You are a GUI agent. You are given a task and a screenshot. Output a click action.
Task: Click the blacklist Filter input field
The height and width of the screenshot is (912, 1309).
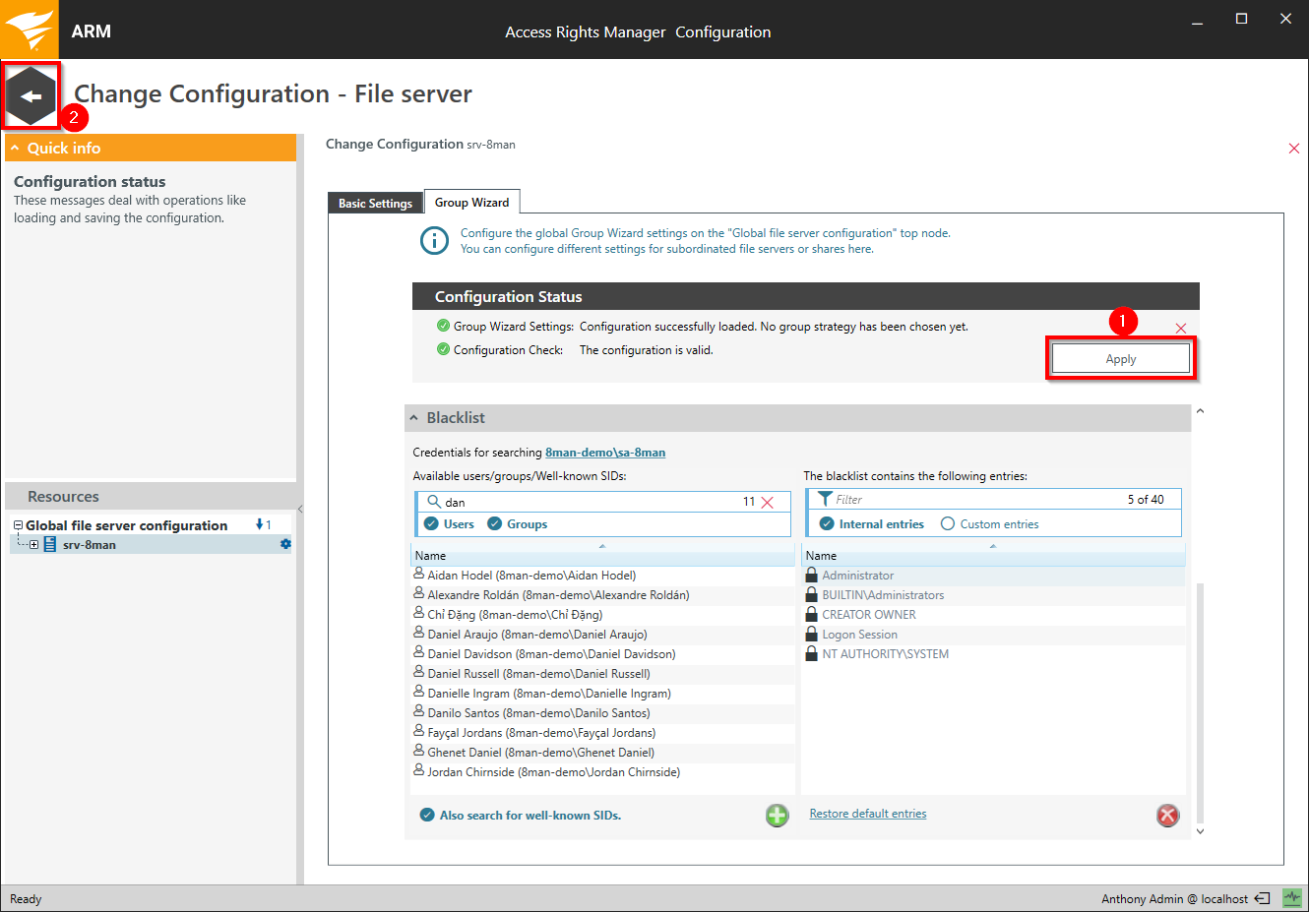[974, 500]
